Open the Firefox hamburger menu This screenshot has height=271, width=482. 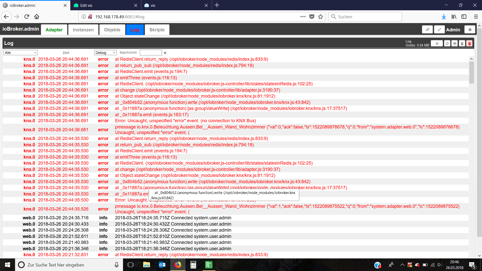coord(476,17)
